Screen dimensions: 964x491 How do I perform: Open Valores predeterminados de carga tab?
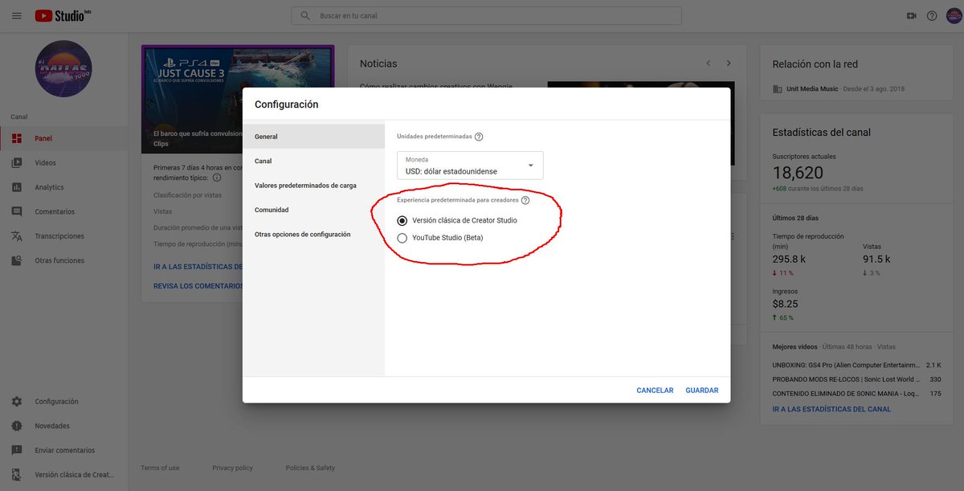[313, 185]
